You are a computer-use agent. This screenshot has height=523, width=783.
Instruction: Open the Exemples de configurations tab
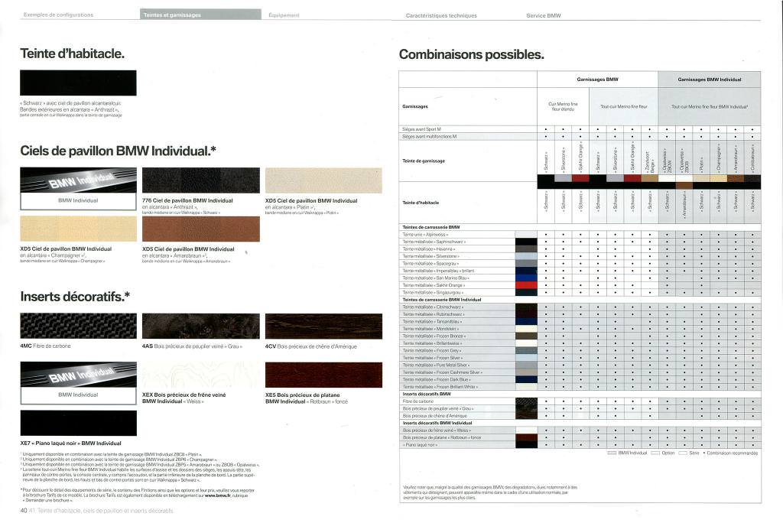[58, 15]
